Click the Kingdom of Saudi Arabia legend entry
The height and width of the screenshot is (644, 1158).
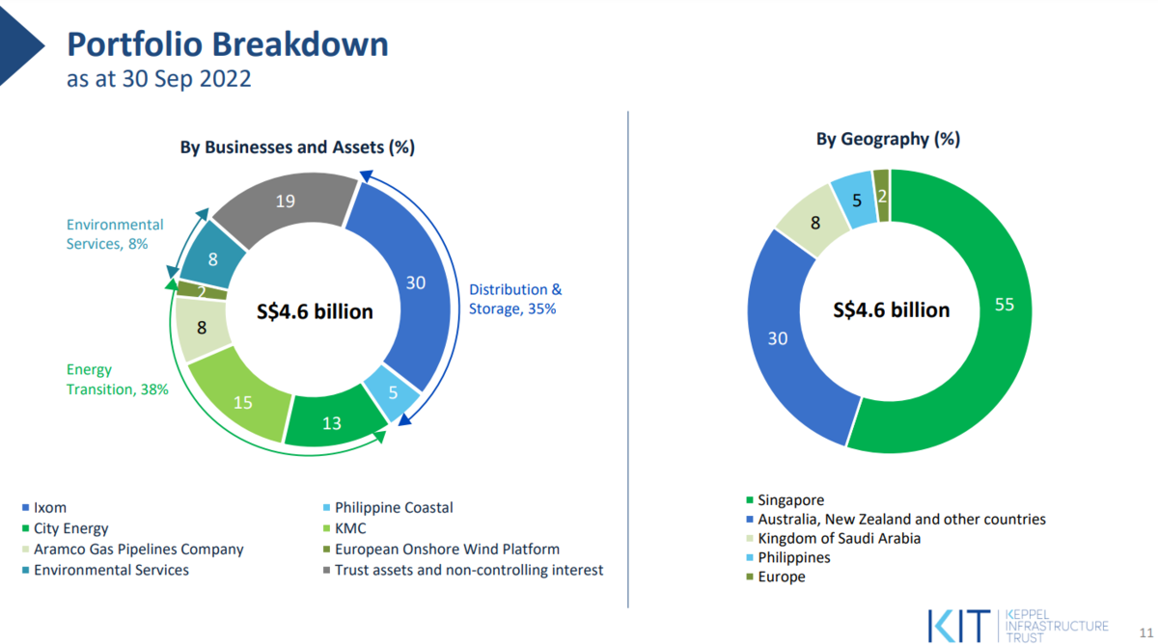point(833,538)
